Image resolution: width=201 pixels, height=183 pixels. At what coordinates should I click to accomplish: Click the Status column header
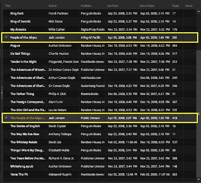(x=189, y=6)
